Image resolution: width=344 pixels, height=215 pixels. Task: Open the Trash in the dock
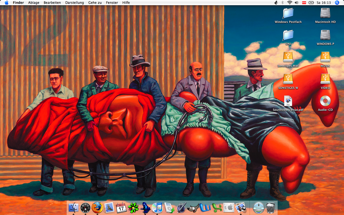tap(270, 208)
